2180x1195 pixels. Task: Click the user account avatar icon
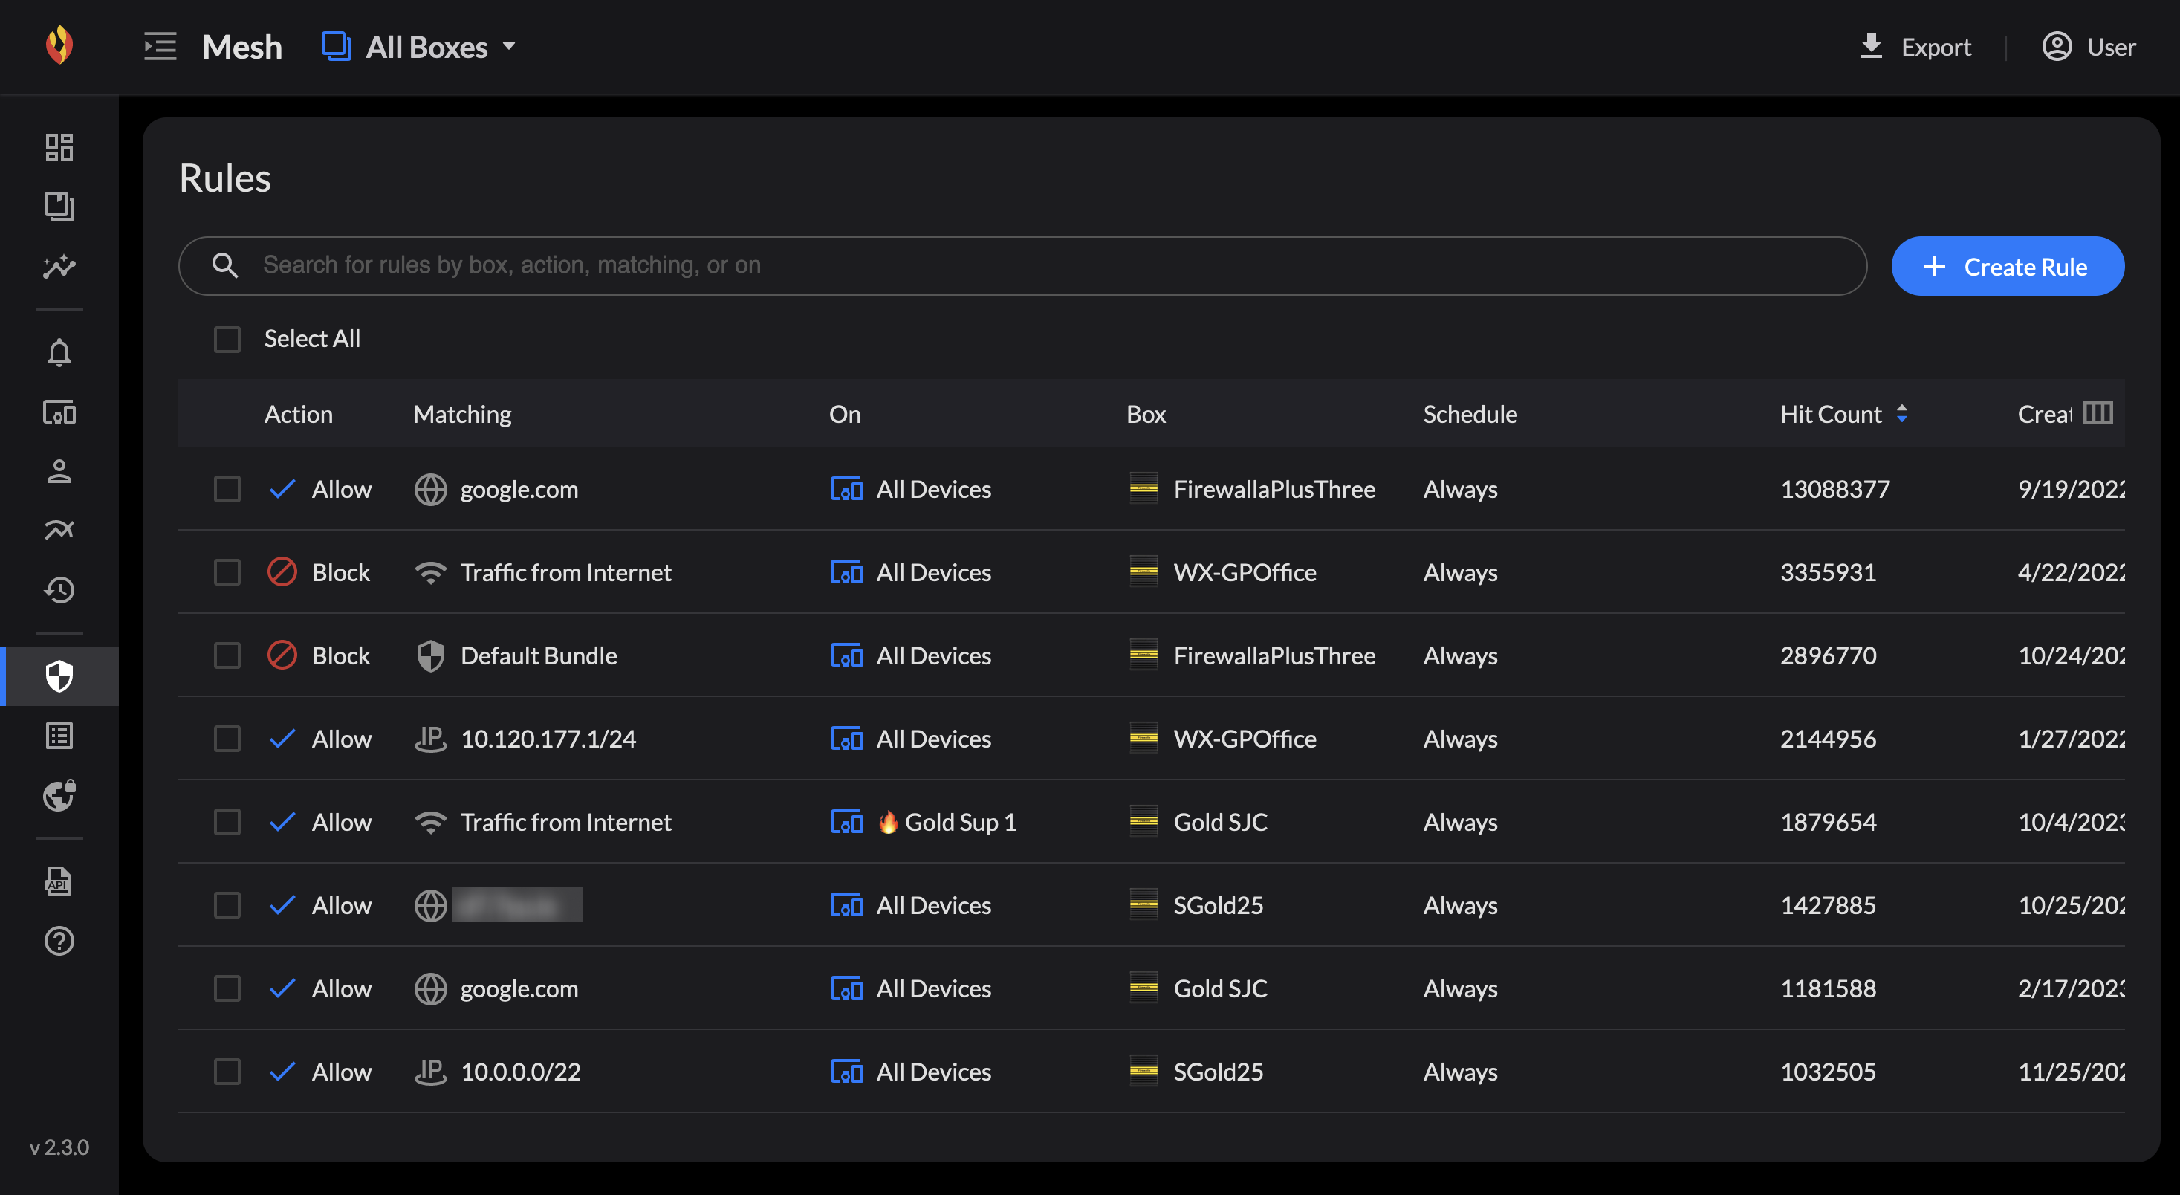click(x=2057, y=47)
